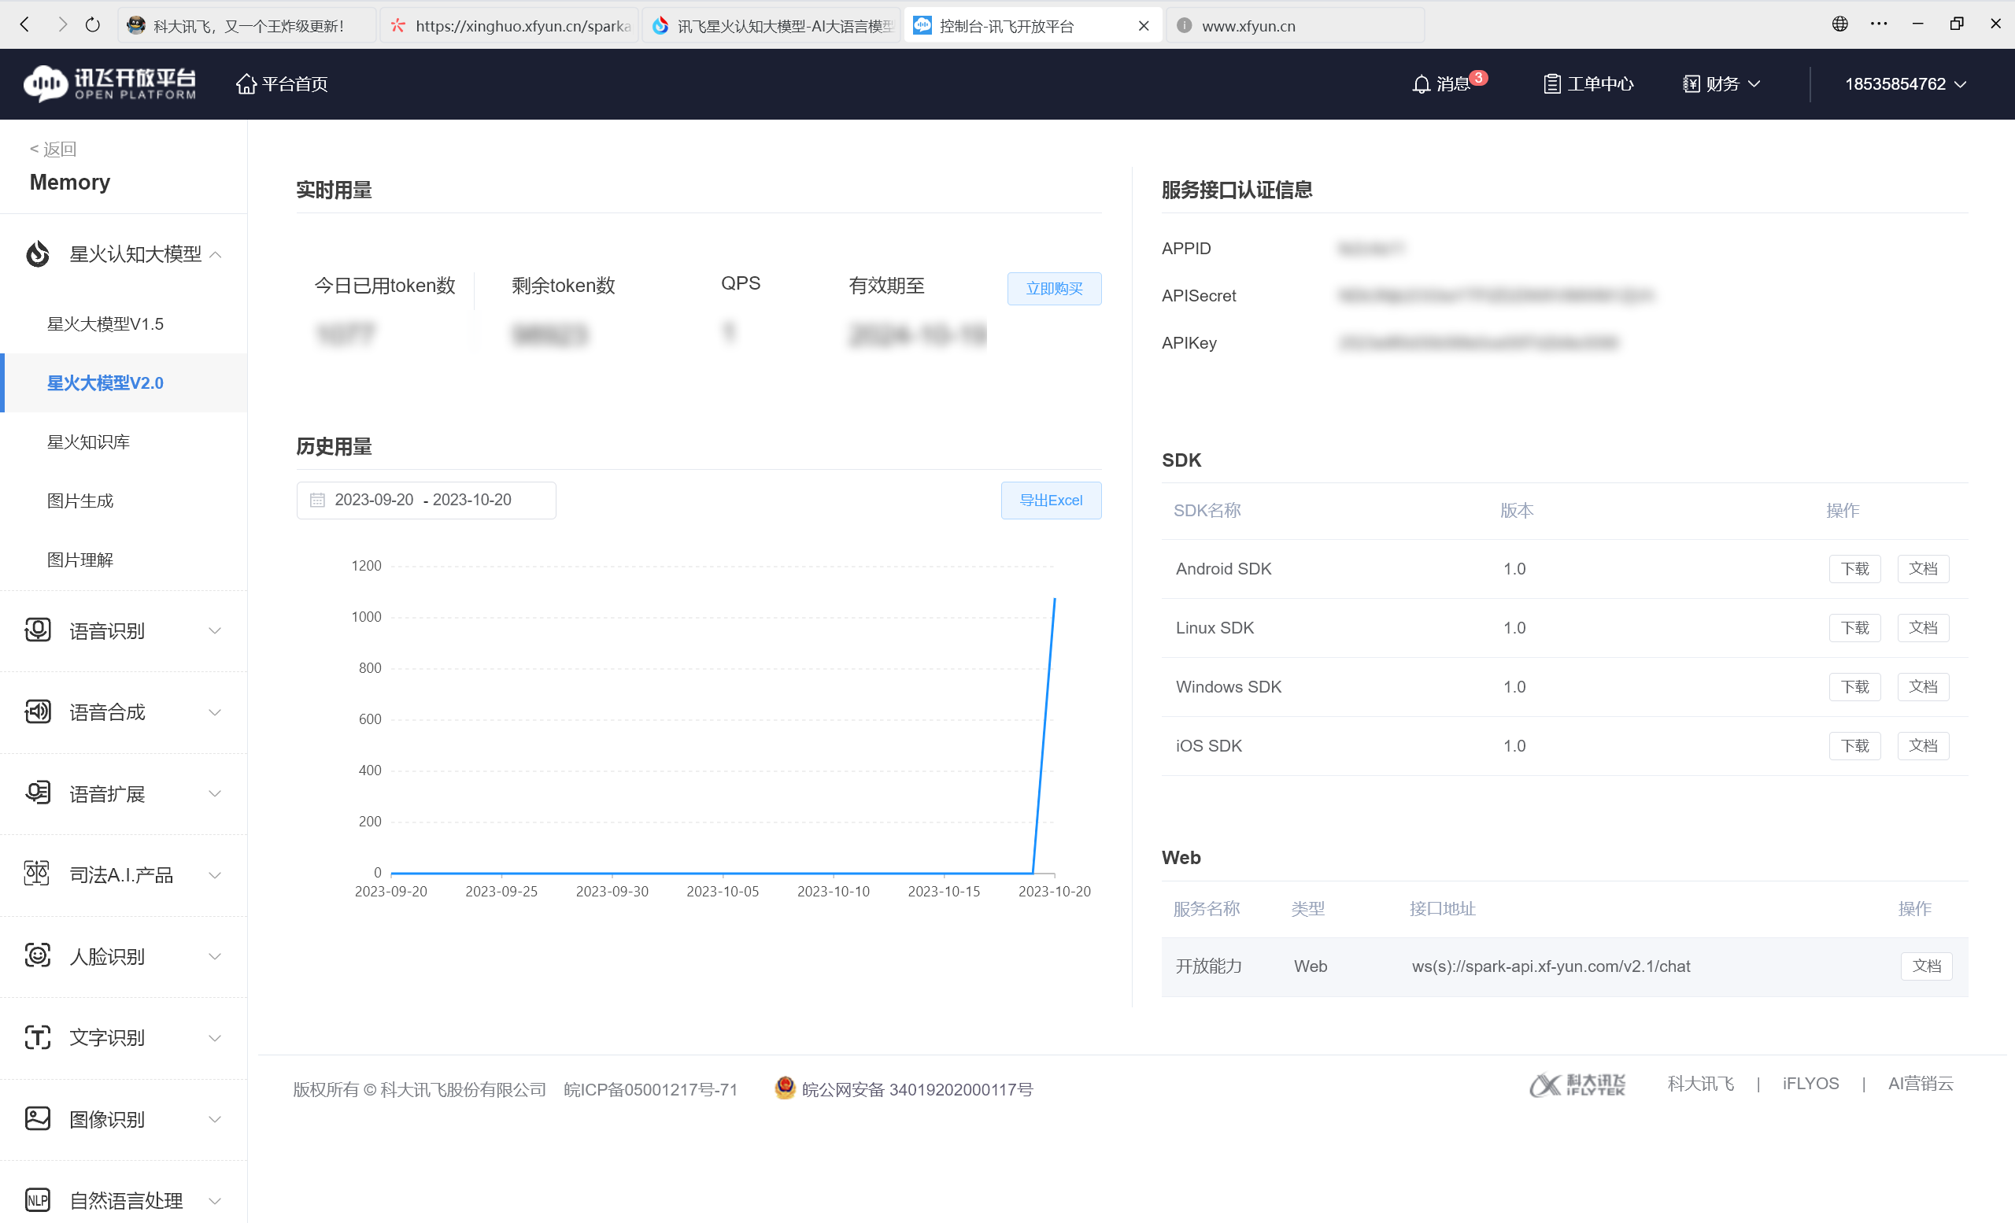Expand the 语音合成 menu
Screen dimensions: 2015x1223
coord(215,713)
